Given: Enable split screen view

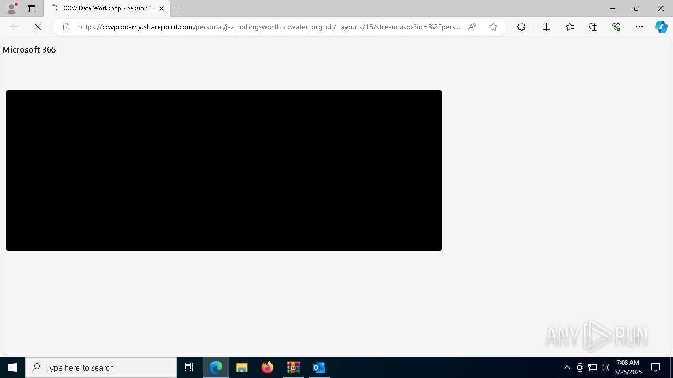Looking at the screenshot, I should [x=546, y=27].
